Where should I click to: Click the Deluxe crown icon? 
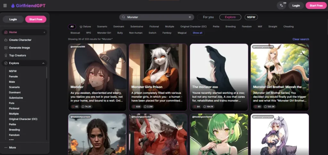coord(81,27)
